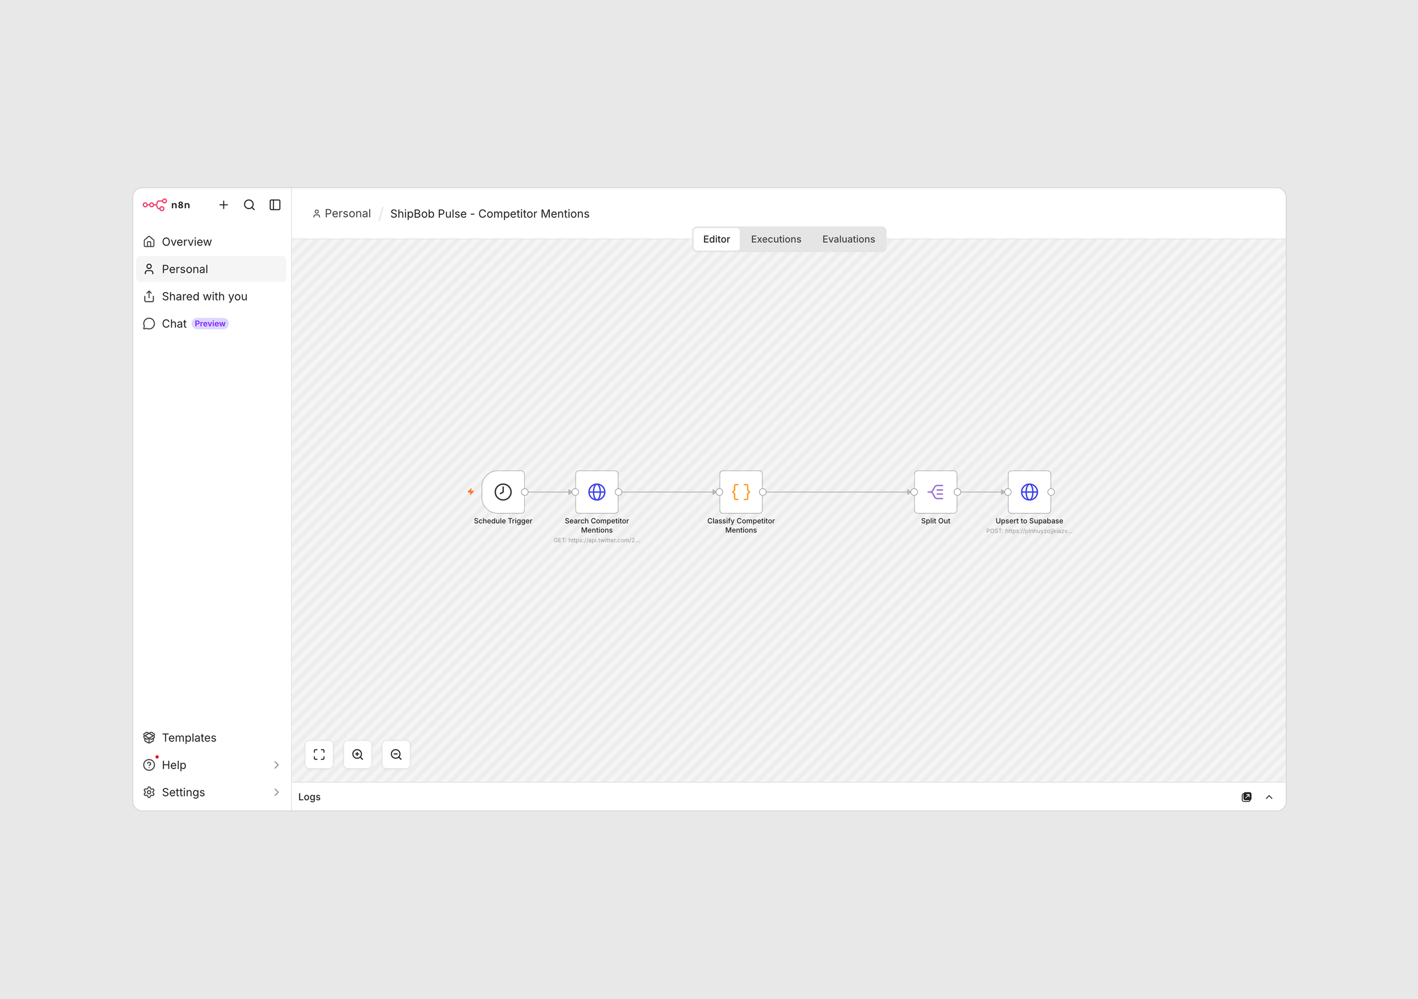Click output handle of Schedule Trigger node
1418x999 pixels.
[x=525, y=492]
